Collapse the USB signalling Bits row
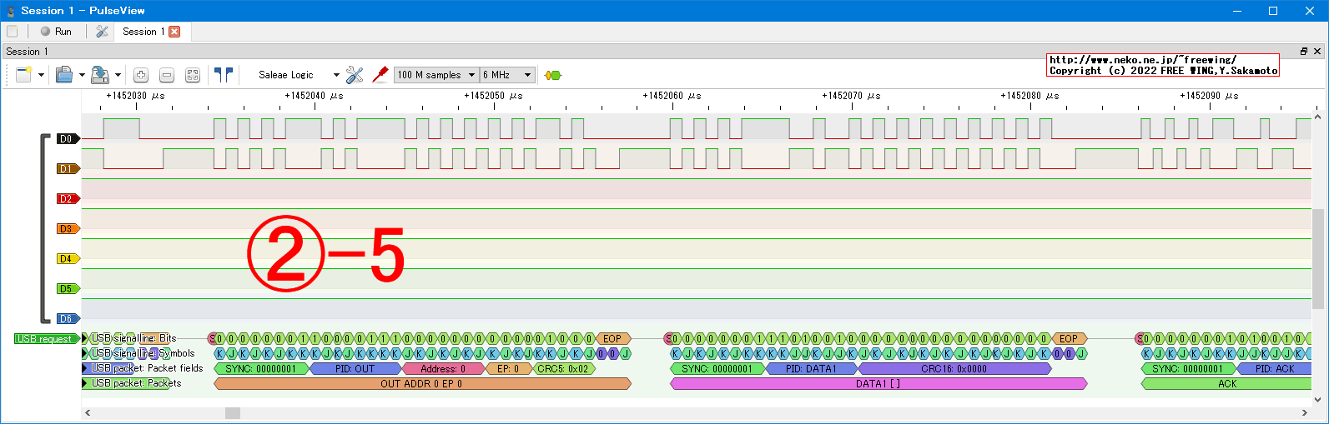1329x424 pixels. pos(85,338)
